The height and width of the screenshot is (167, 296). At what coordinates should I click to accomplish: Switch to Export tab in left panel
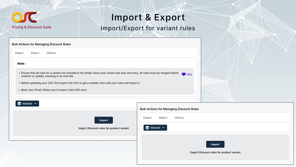19,53
